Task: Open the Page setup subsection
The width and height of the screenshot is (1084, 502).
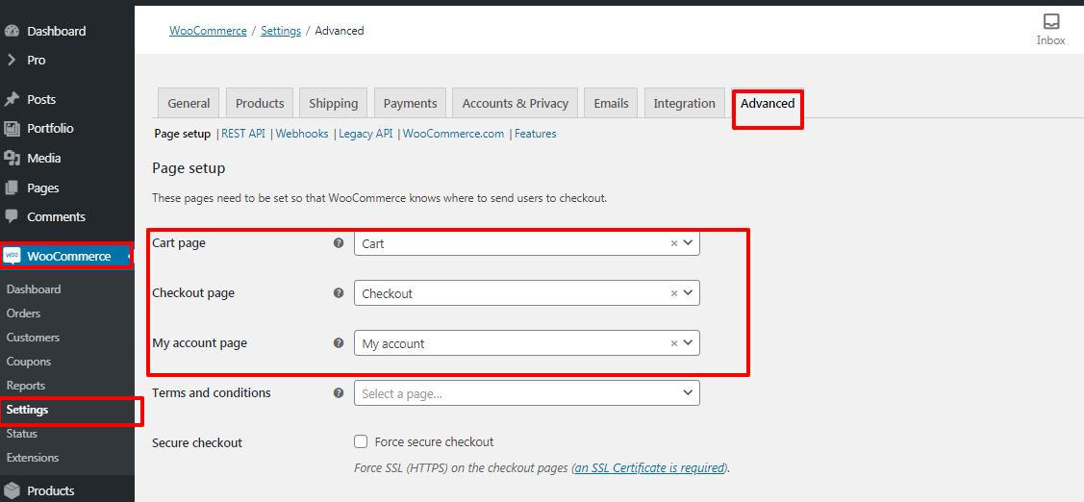Action: [x=183, y=134]
